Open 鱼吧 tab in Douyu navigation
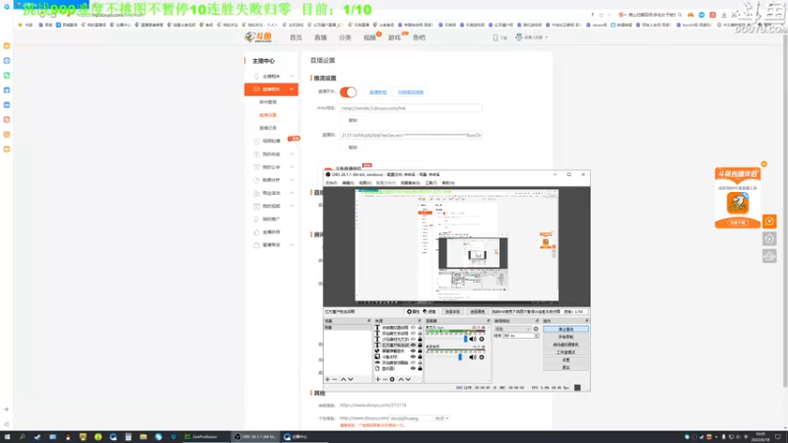Screen dimensions: 788x443 [x=419, y=37]
